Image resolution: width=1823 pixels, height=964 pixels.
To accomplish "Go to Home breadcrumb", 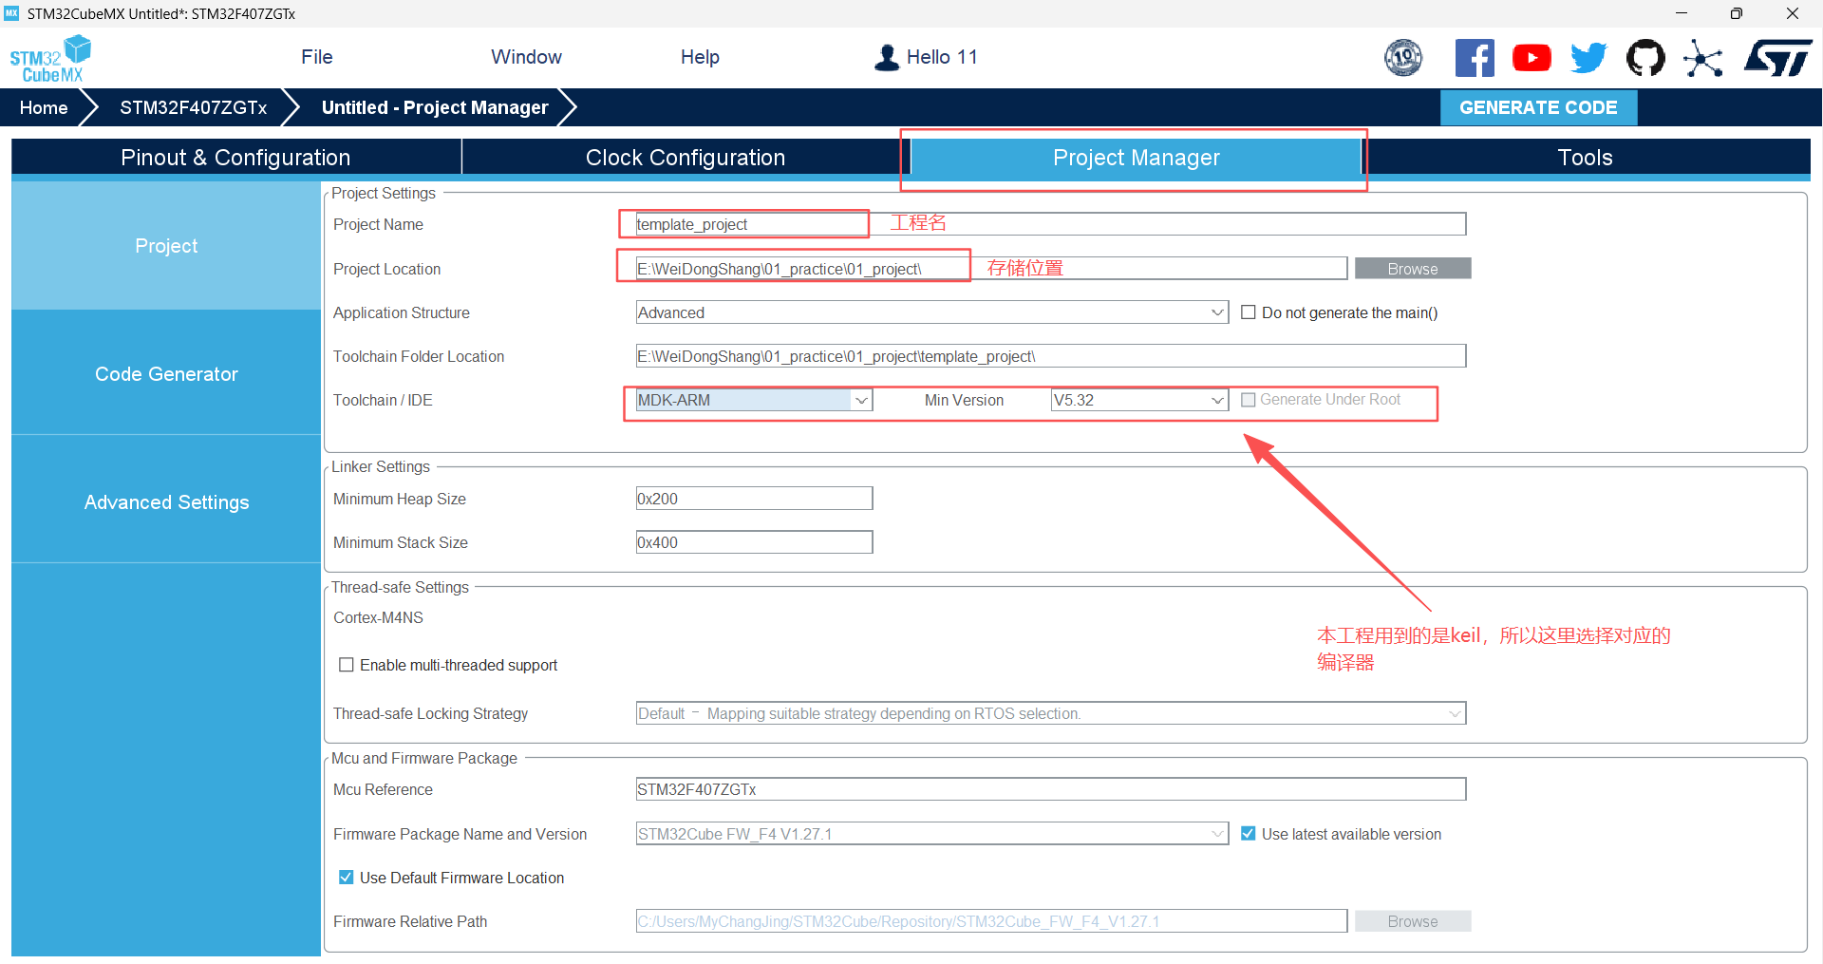I will point(44,107).
